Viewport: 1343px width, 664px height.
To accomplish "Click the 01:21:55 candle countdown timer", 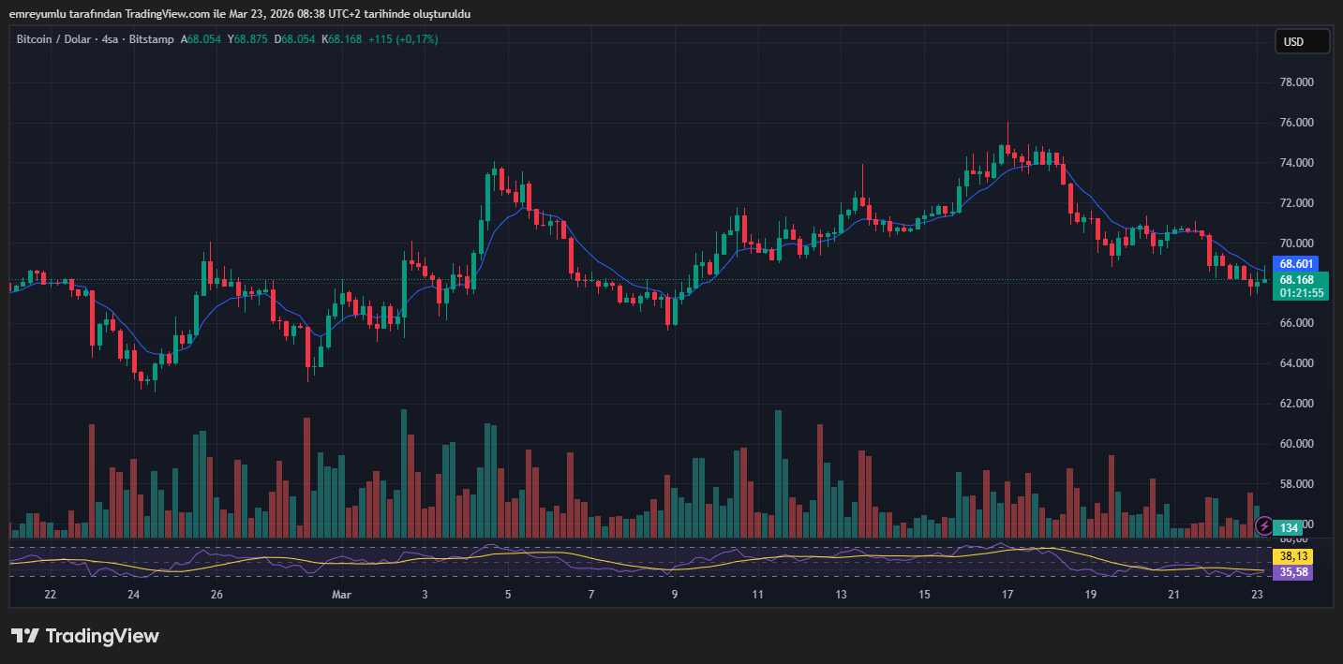I will pyautogui.click(x=1301, y=293).
